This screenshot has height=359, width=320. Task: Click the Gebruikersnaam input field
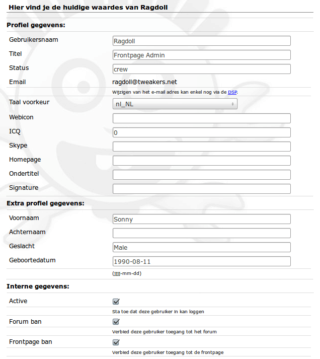[201, 41]
